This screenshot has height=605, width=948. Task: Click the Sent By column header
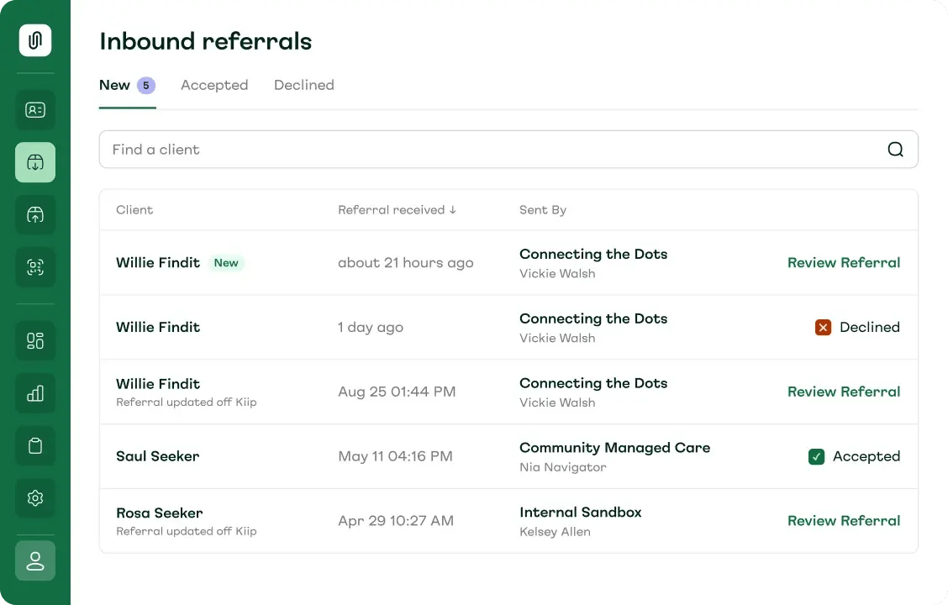[x=543, y=210]
